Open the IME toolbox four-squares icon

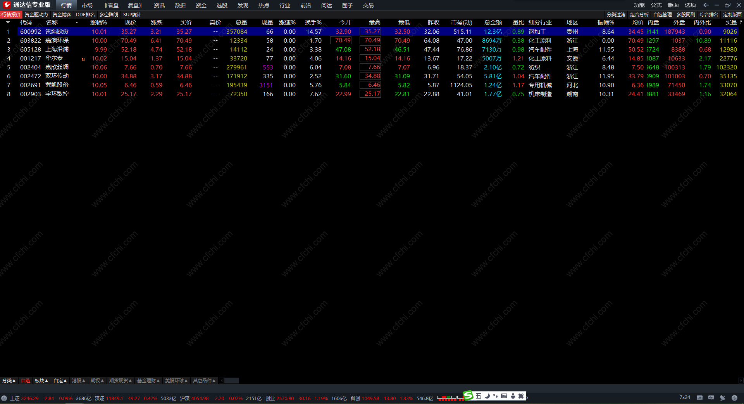pos(521,396)
